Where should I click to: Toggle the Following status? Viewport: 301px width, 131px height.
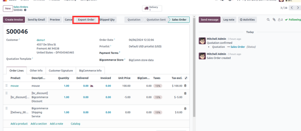[293, 19]
